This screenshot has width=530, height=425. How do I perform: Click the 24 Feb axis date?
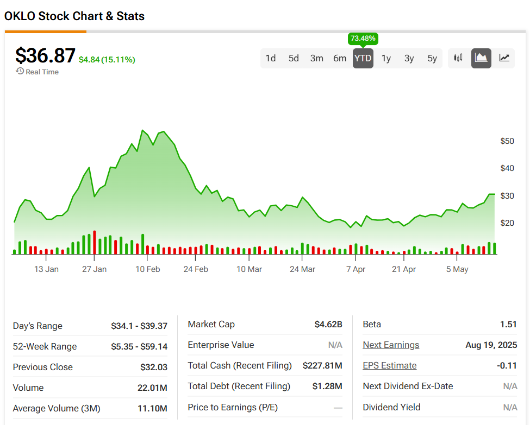[x=196, y=269]
